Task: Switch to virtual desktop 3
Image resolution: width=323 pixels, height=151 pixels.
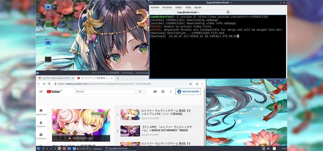Action: pyautogui.click(x=51, y=148)
